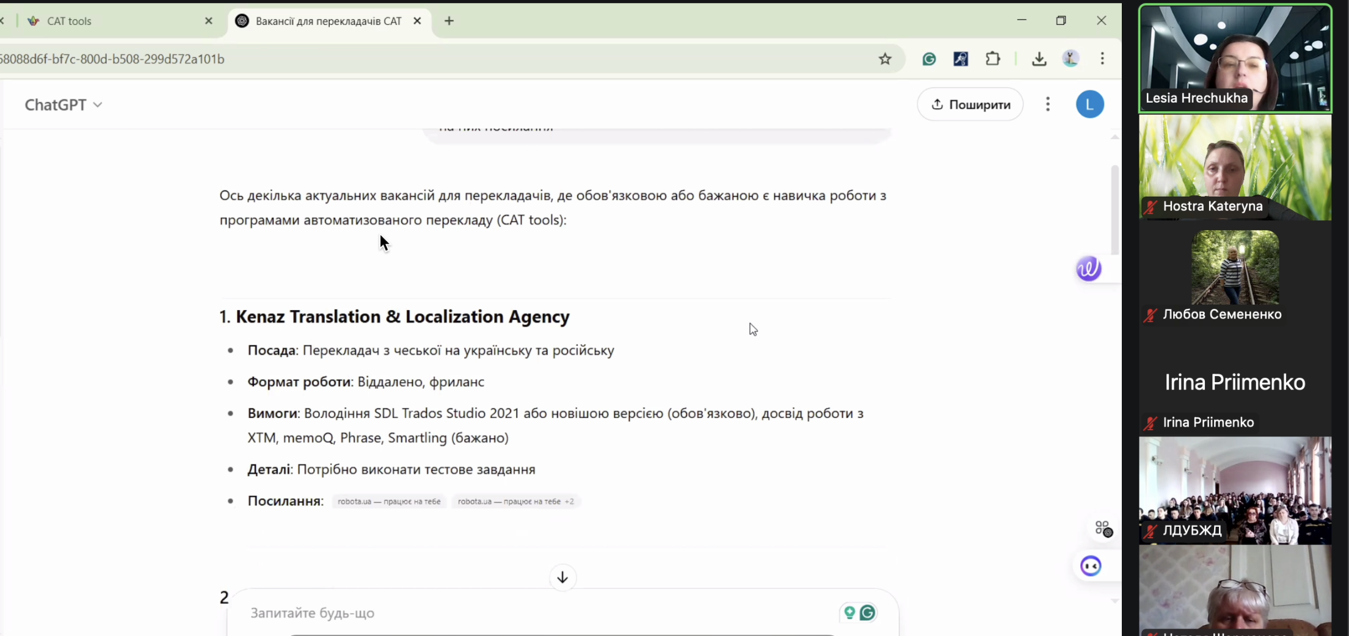Viewport: 1349px width, 636px height.
Task: Open the Grammarly extension icon in toolbar
Action: tap(929, 59)
